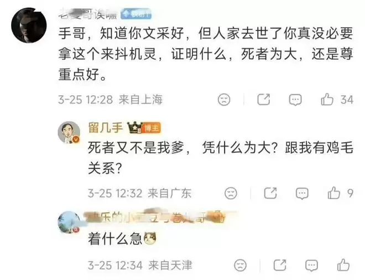The width and height of the screenshot is (365, 280).
Task: Reply to the 着什么急 comment
Action: (x=311, y=265)
